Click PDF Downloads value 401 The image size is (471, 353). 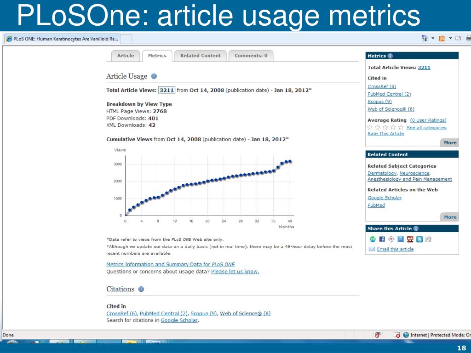click(x=153, y=118)
